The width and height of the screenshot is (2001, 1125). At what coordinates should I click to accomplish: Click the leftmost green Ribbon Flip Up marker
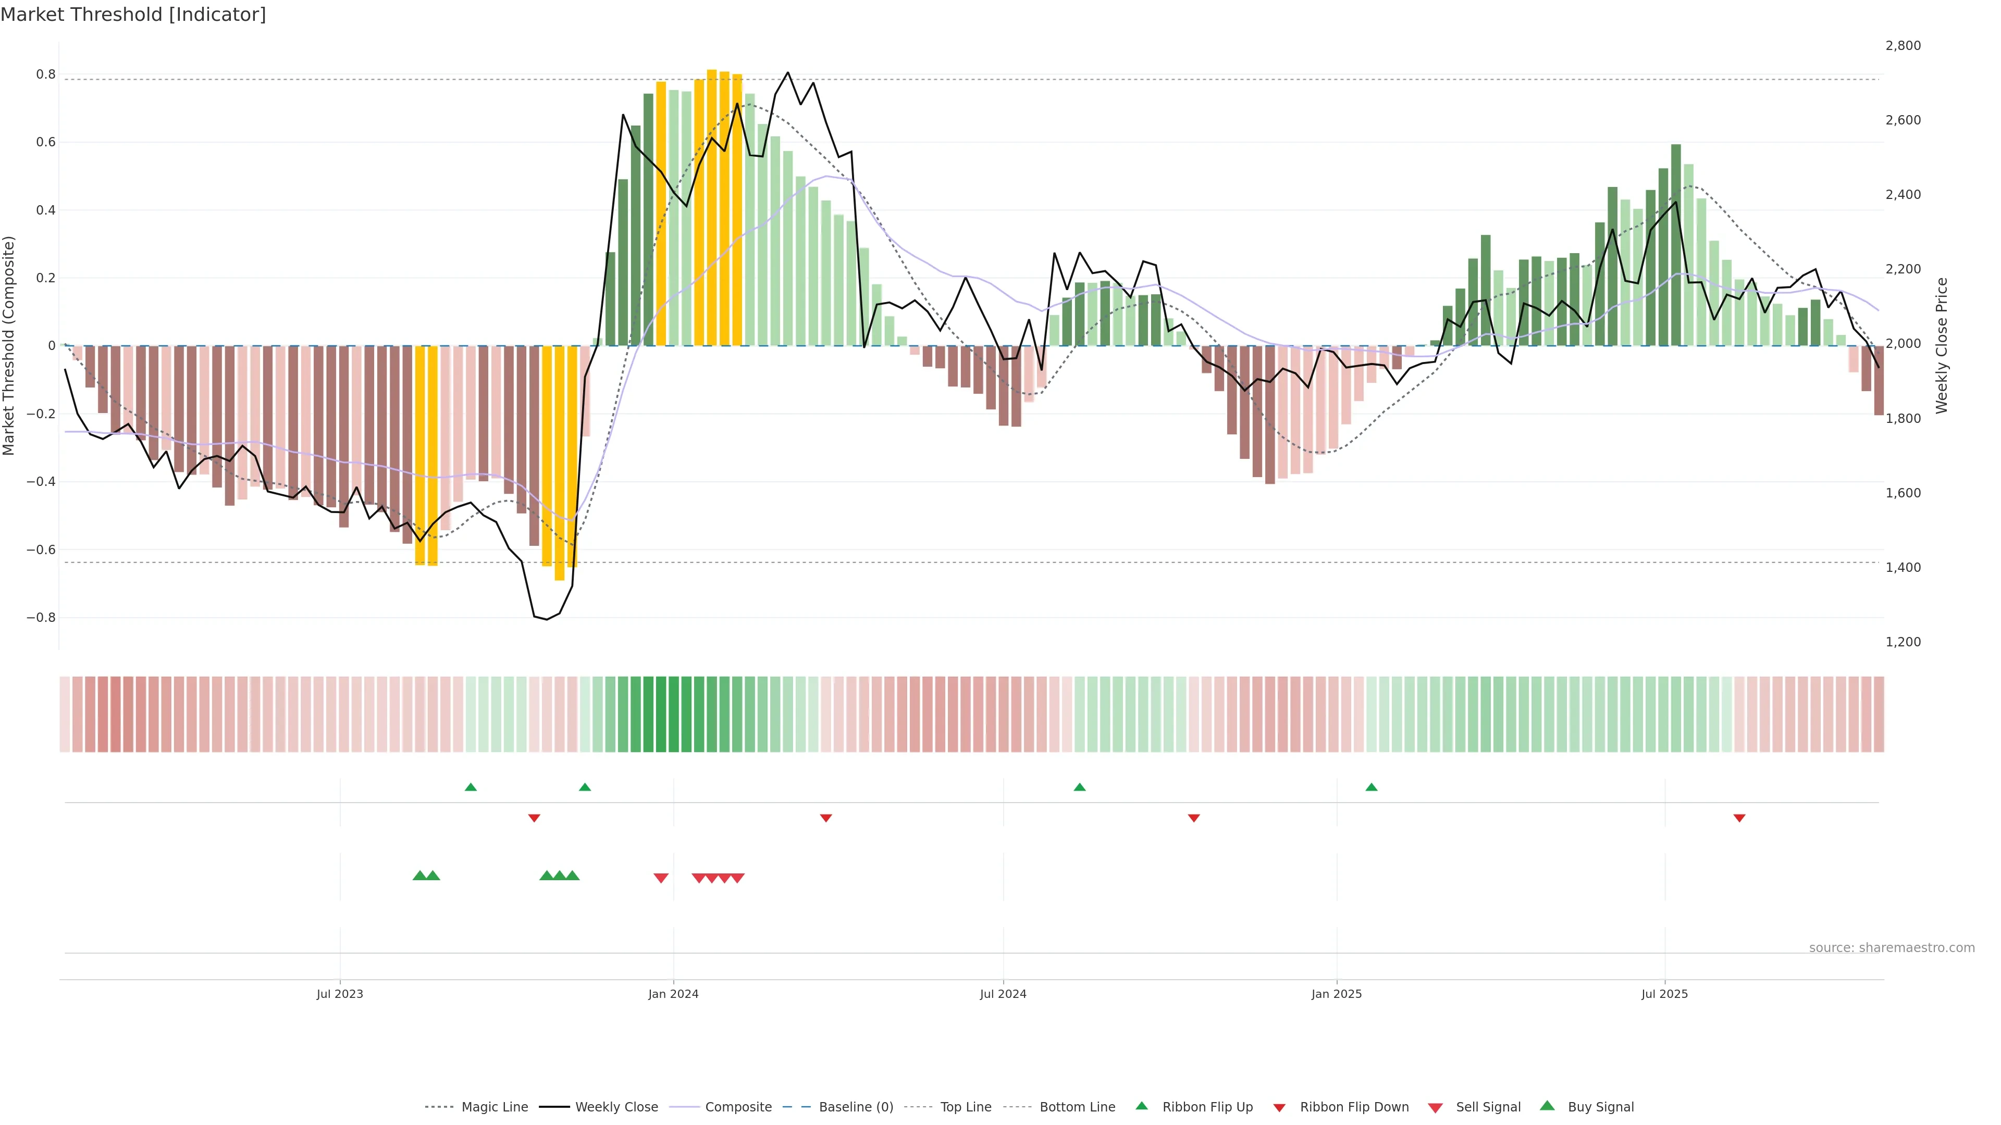tap(471, 787)
